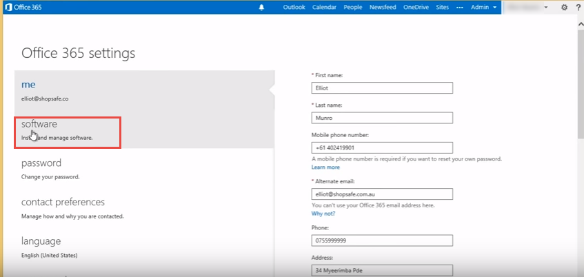Click the Address field
Screen dimensions: 584x277
click(382, 270)
